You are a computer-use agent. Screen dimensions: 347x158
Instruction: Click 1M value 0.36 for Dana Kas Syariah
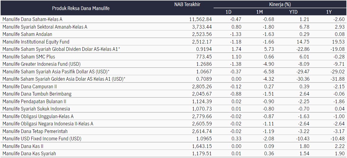click(270, 154)
